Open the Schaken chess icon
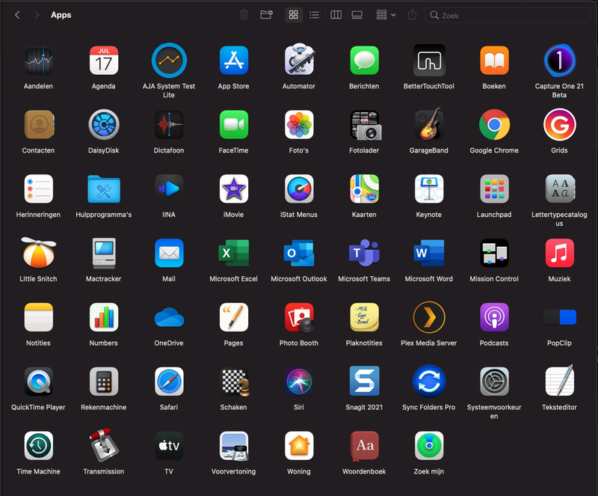This screenshot has height=496, width=598. click(x=235, y=382)
